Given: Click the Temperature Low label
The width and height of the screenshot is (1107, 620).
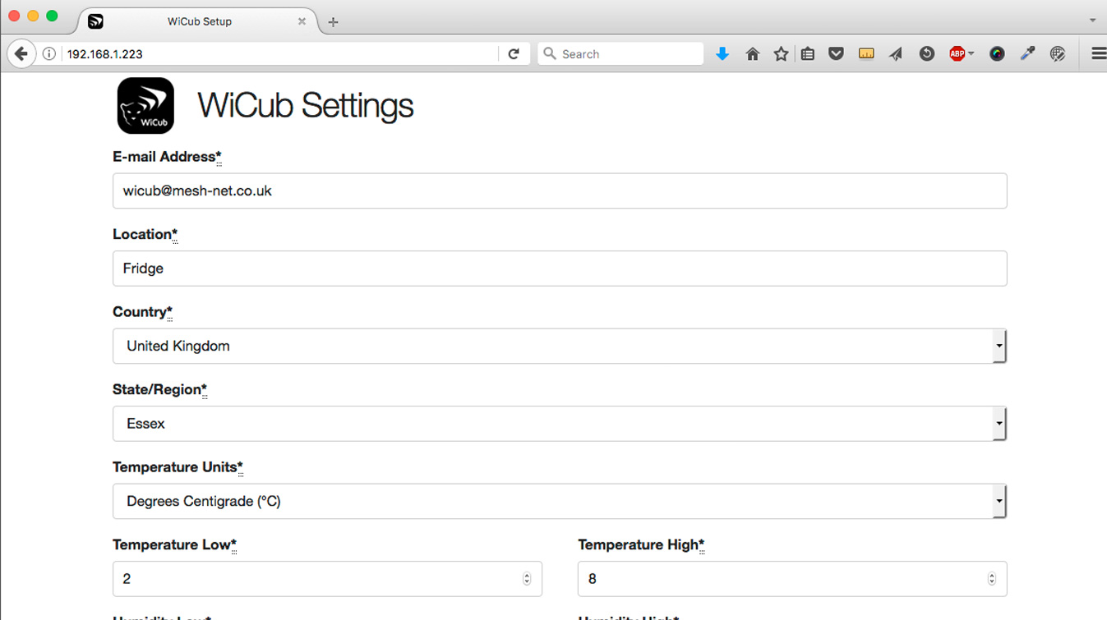Looking at the screenshot, I should 174,544.
